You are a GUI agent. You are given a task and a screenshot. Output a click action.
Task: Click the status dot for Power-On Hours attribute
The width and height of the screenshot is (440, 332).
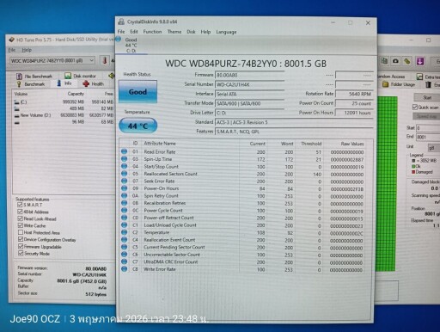coord(124,188)
